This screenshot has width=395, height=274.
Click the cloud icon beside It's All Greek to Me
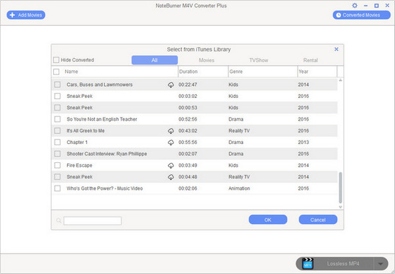(x=171, y=131)
